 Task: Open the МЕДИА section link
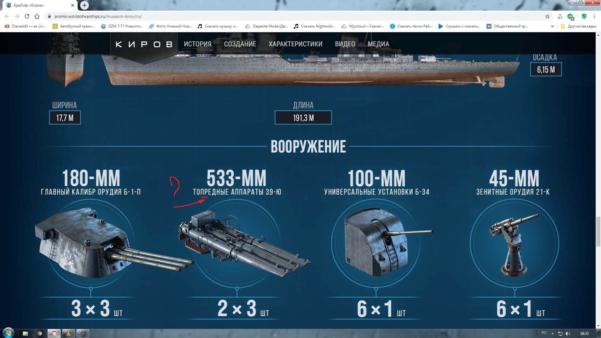378,44
